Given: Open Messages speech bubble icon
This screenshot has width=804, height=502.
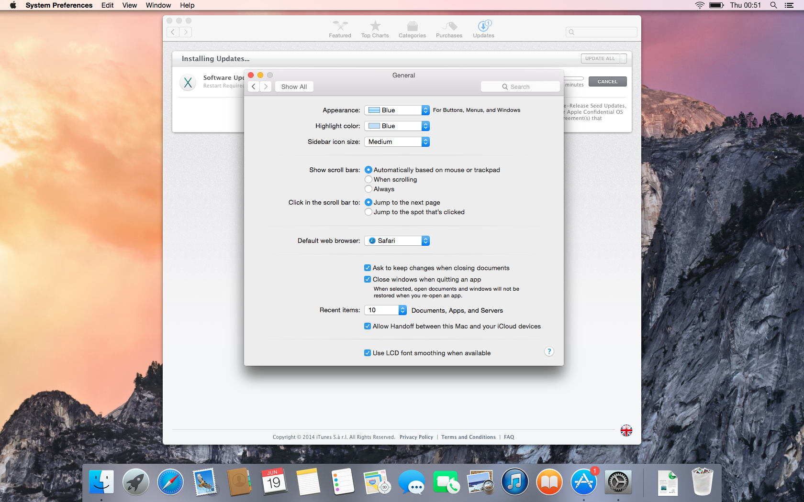Looking at the screenshot, I should (412, 482).
